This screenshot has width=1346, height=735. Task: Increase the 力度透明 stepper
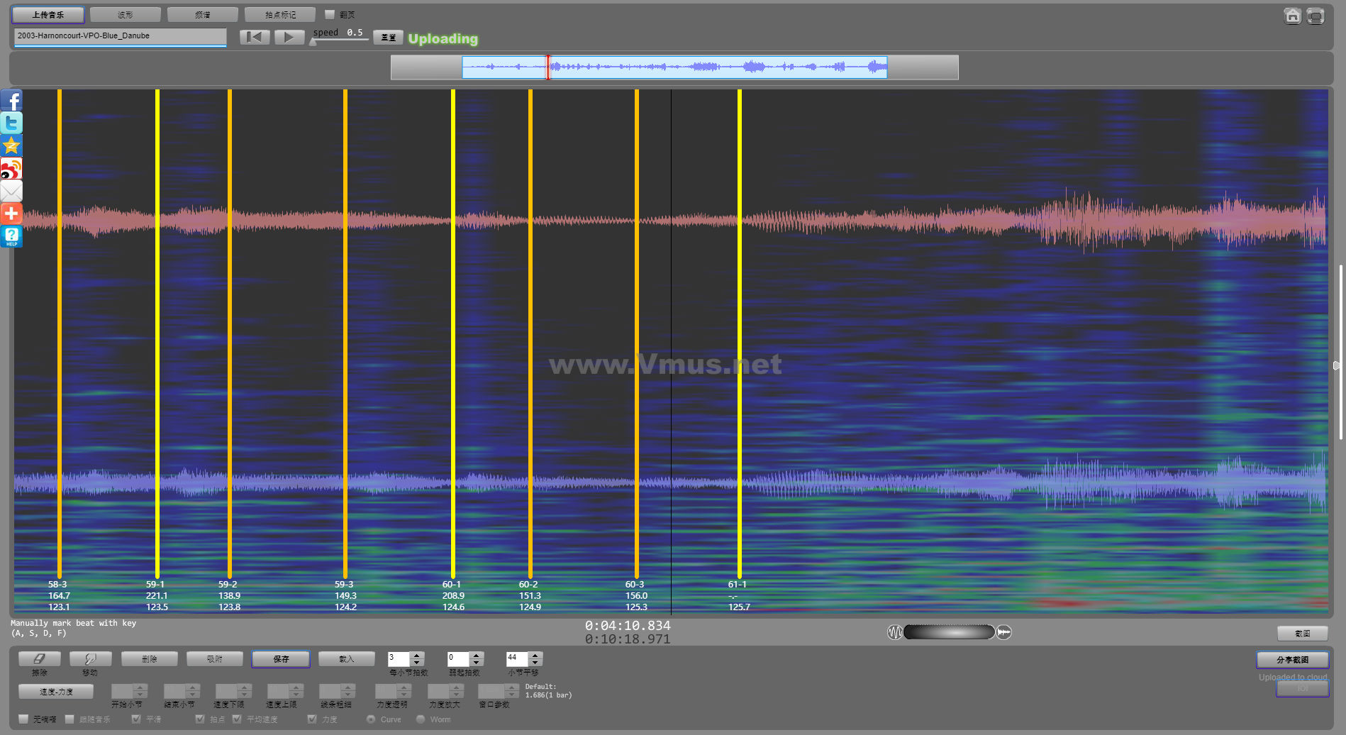(404, 687)
